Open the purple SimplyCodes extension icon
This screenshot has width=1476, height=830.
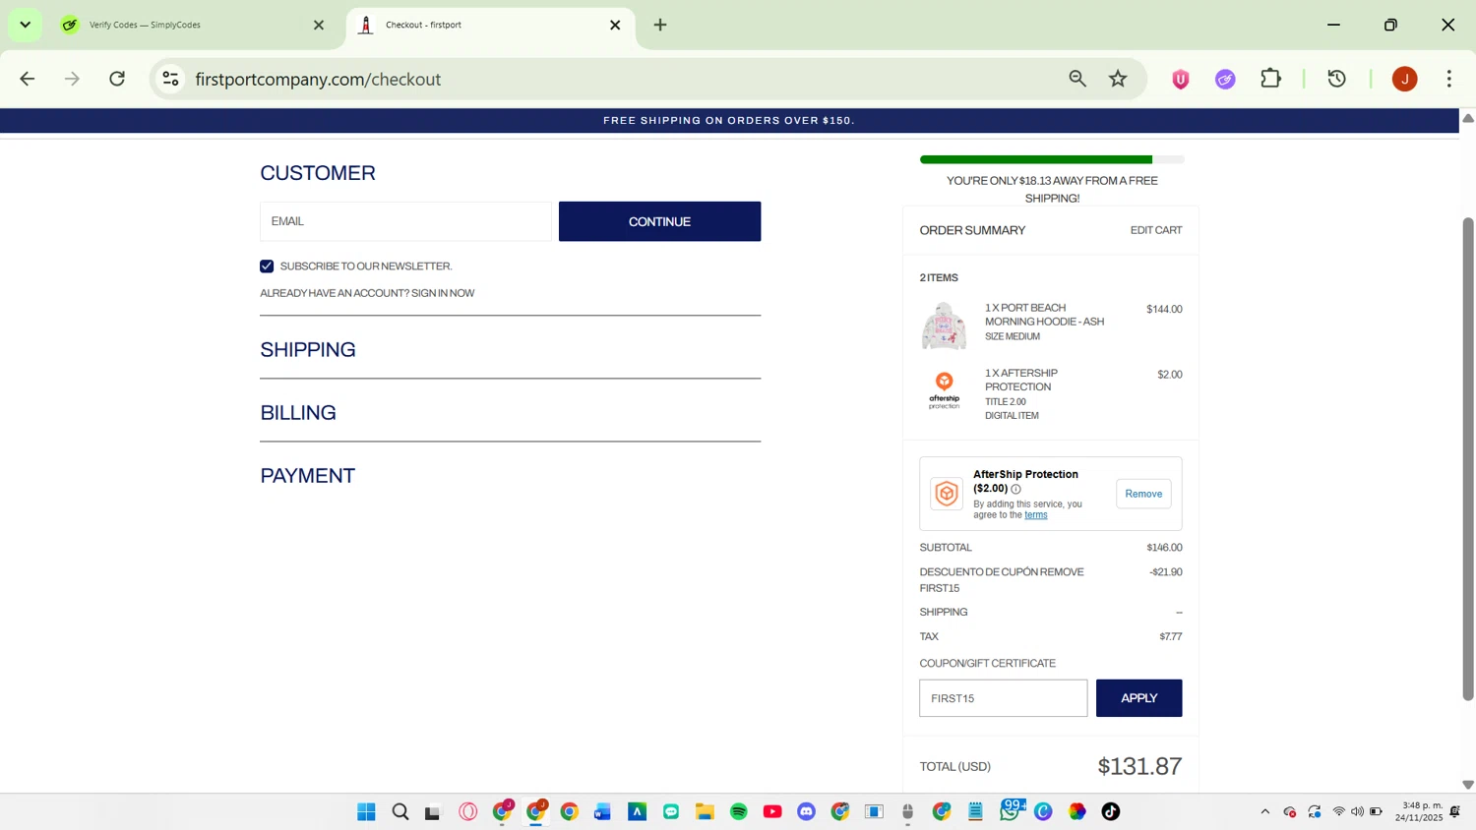click(1225, 80)
